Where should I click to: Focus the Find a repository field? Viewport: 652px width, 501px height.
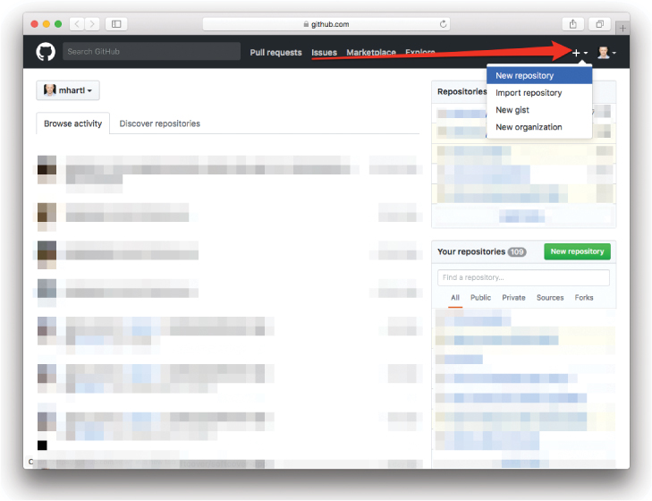coord(523,278)
